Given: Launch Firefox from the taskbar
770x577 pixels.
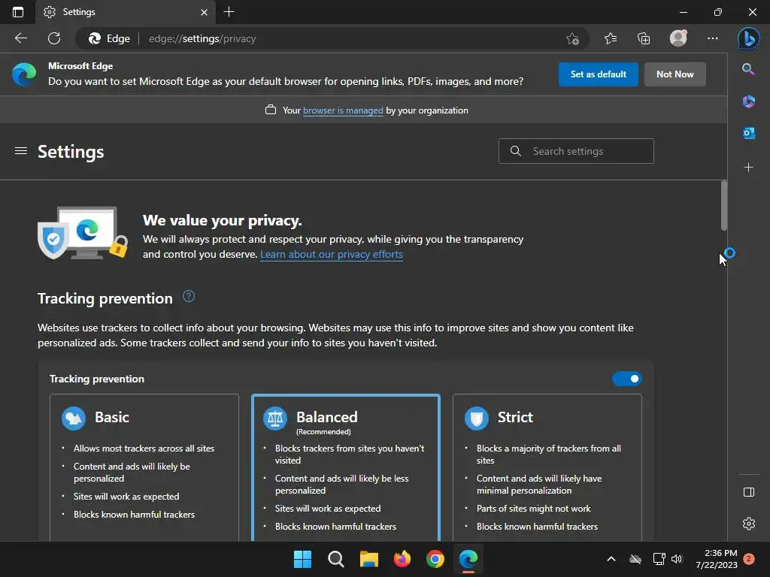Looking at the screenshot, I should click(402, 559).
